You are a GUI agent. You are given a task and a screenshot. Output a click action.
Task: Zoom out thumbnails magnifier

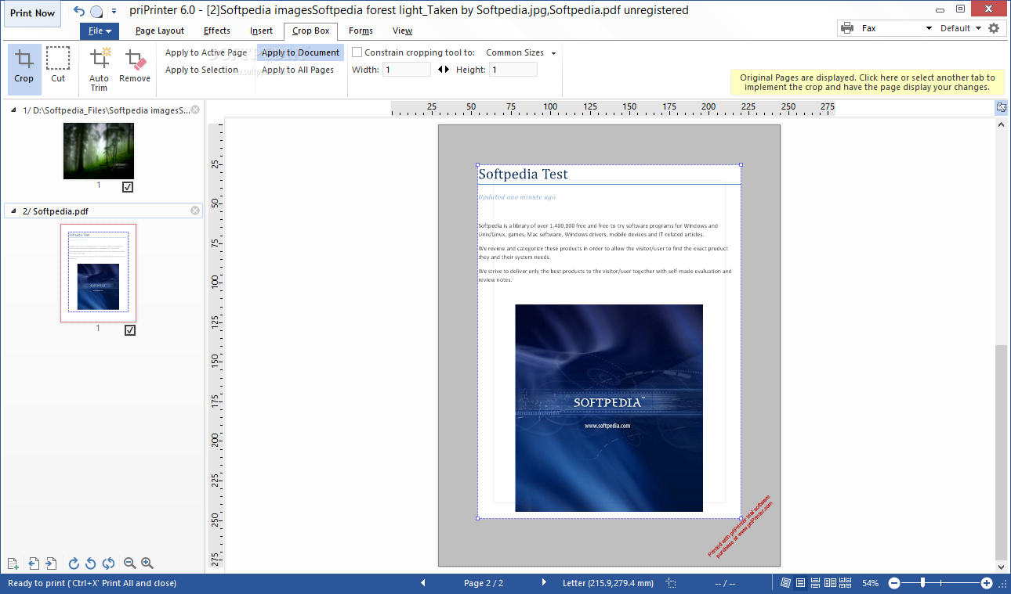coord(130,563)
